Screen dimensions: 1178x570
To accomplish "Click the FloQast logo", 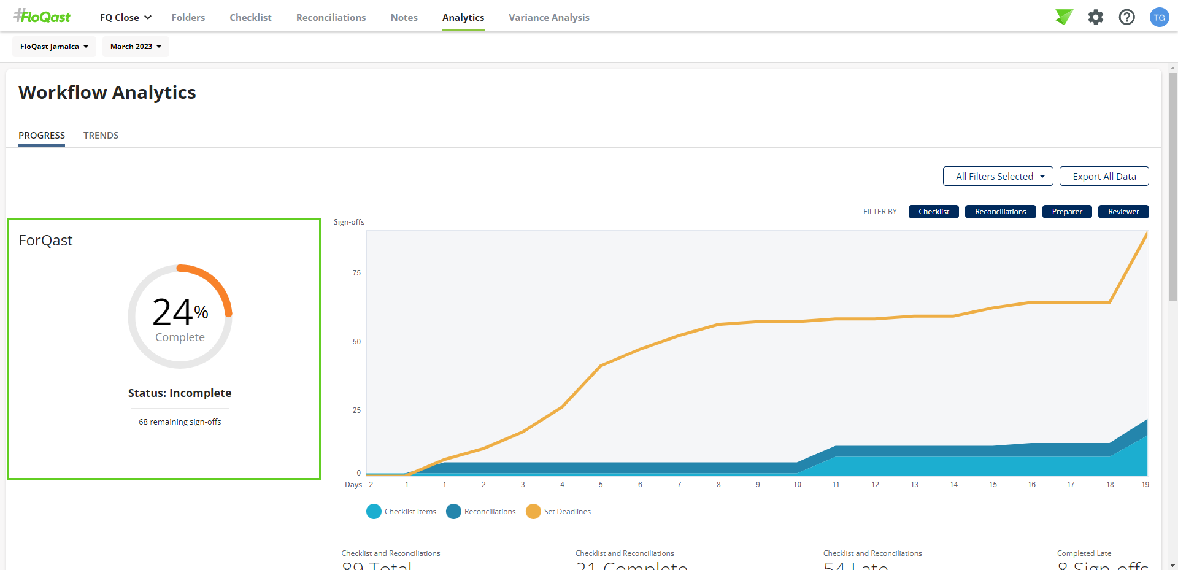I will click(x=42, y=17).
